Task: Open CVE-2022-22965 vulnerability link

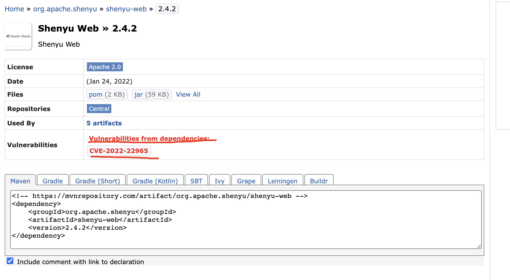Action: (119, 151)
